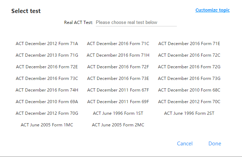Viewport: 242px width, 157px height.
Task: Choose ACT December 2016 Form 73E
Action: [x=118, y=78]
